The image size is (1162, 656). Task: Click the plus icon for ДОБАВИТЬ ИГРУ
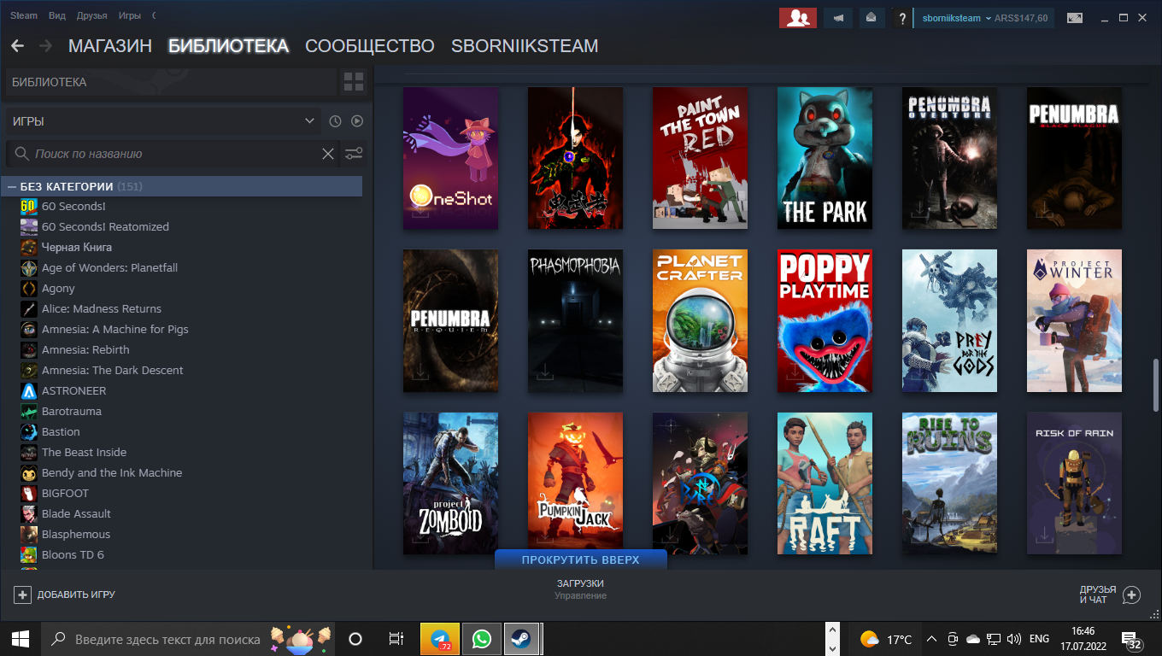(23, 594)
